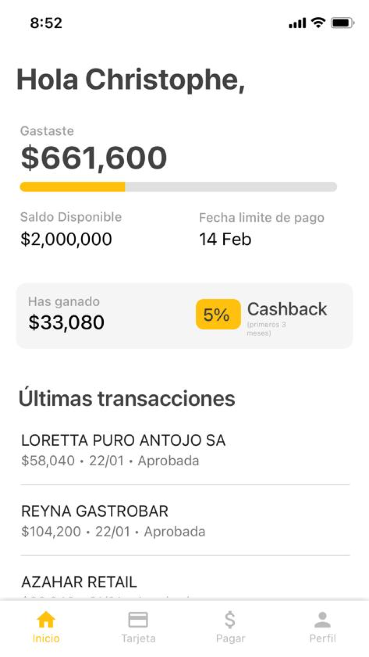Tap the Inicio home icon
Viewport: 369px width, 657px height.
coord(46,620)
